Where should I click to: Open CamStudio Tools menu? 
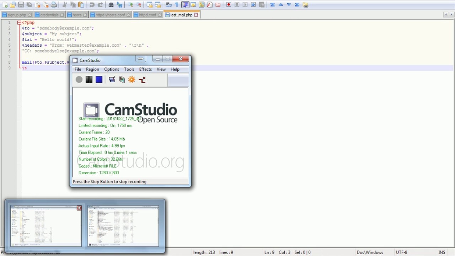[129, 69]
